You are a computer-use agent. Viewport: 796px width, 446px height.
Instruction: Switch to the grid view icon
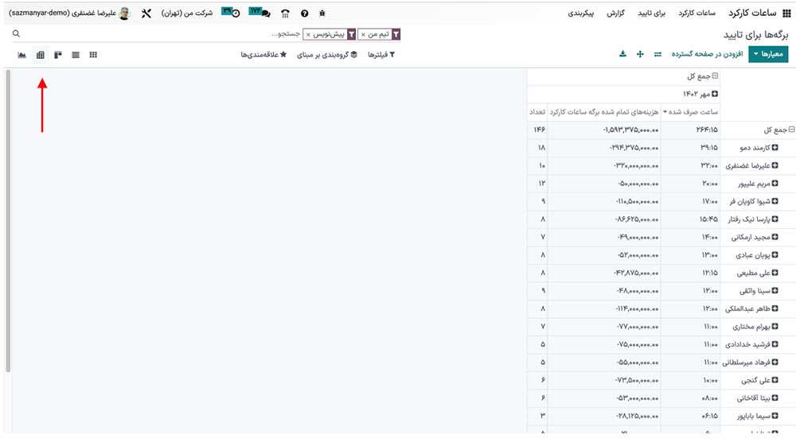pos(93,55)
